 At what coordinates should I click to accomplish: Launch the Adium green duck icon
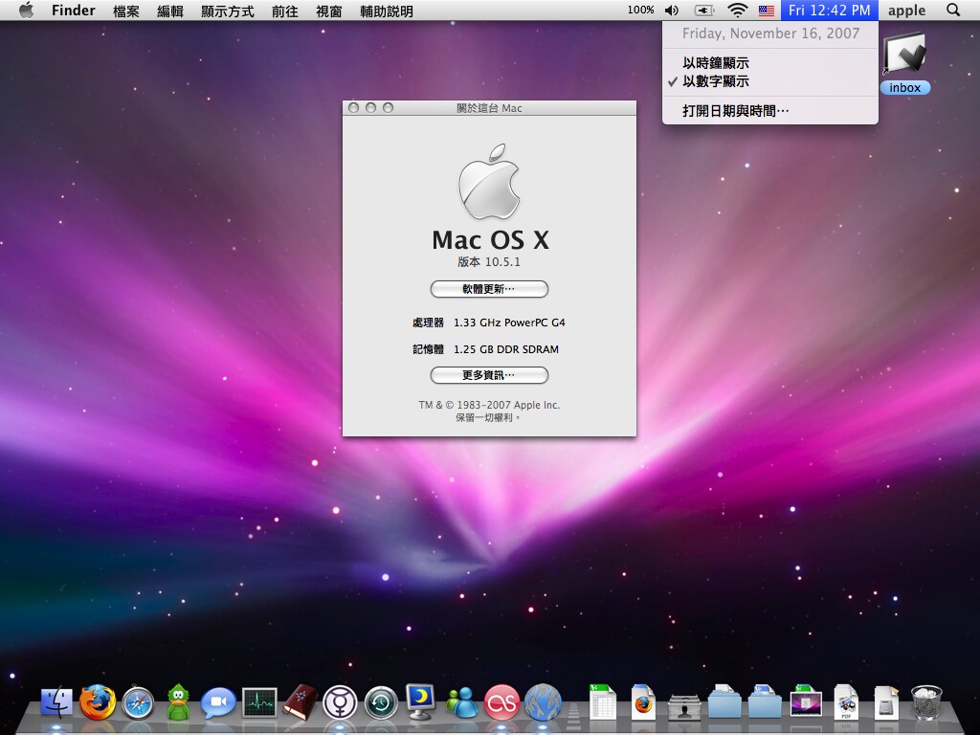click(178, 703)
